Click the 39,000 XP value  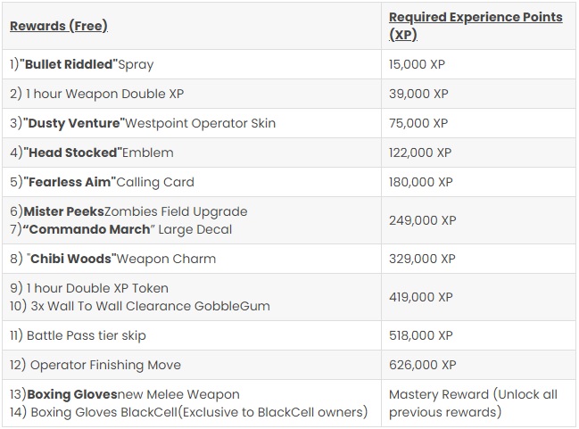(x=418, y=94)
